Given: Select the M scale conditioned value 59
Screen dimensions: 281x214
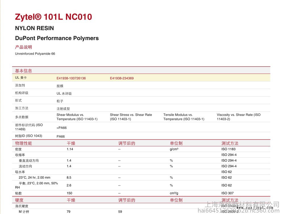Looking at the screenshot, I should click(120, 212).
